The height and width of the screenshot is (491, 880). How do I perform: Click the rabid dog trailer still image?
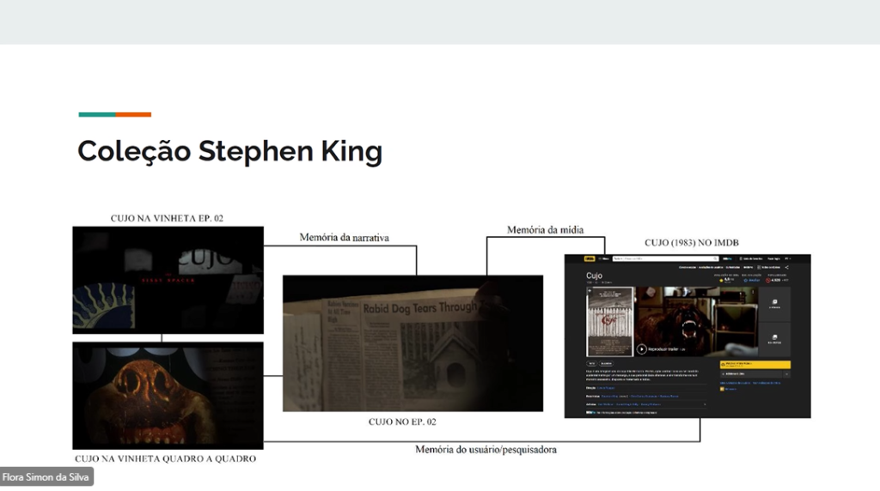coord(696,322)
